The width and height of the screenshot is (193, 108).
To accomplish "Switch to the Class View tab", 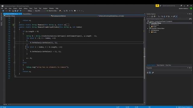I will coord(168,65).
